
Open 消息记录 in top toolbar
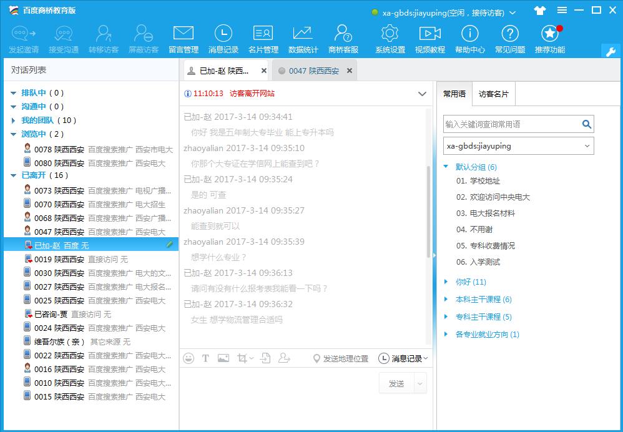223,39
